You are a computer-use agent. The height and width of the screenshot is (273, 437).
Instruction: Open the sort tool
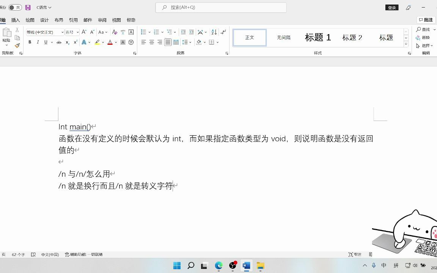tap(214, 32)
